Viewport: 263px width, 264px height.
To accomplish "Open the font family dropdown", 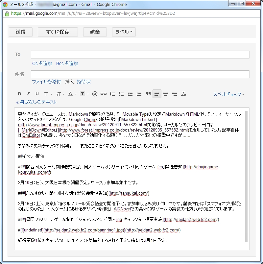I will [x=47, y=94].
